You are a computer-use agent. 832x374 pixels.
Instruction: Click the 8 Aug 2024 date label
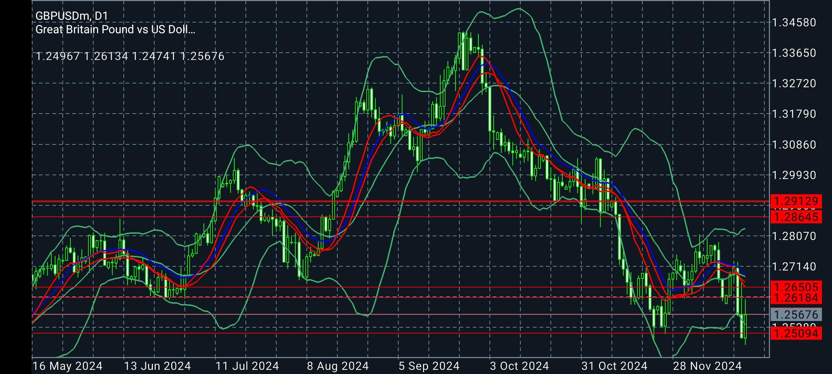click(338, 366)
